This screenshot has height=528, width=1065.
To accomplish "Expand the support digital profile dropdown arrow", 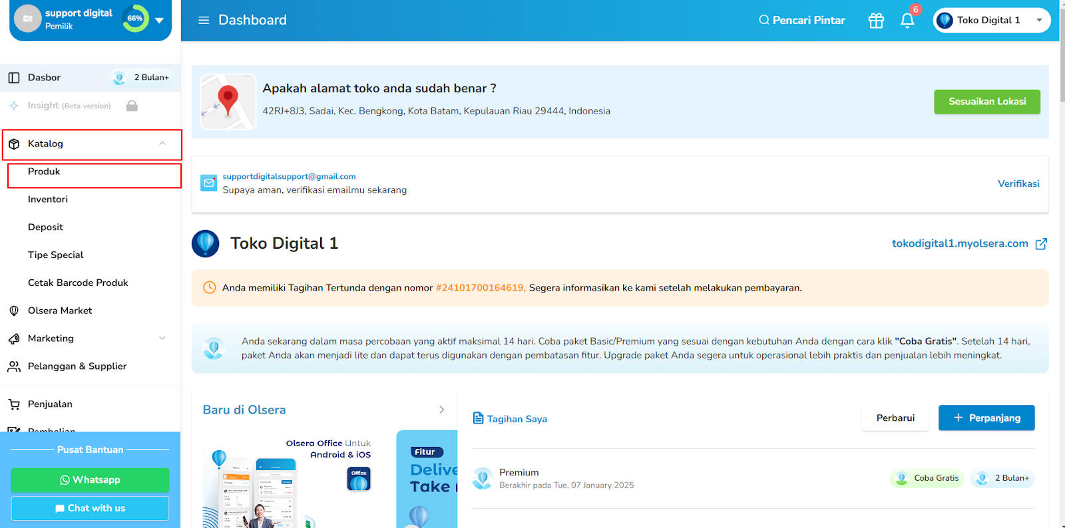I will click(159, 20).
